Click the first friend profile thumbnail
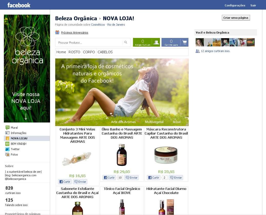Screen dimensions: 266x215 click(x=200, y=42)
